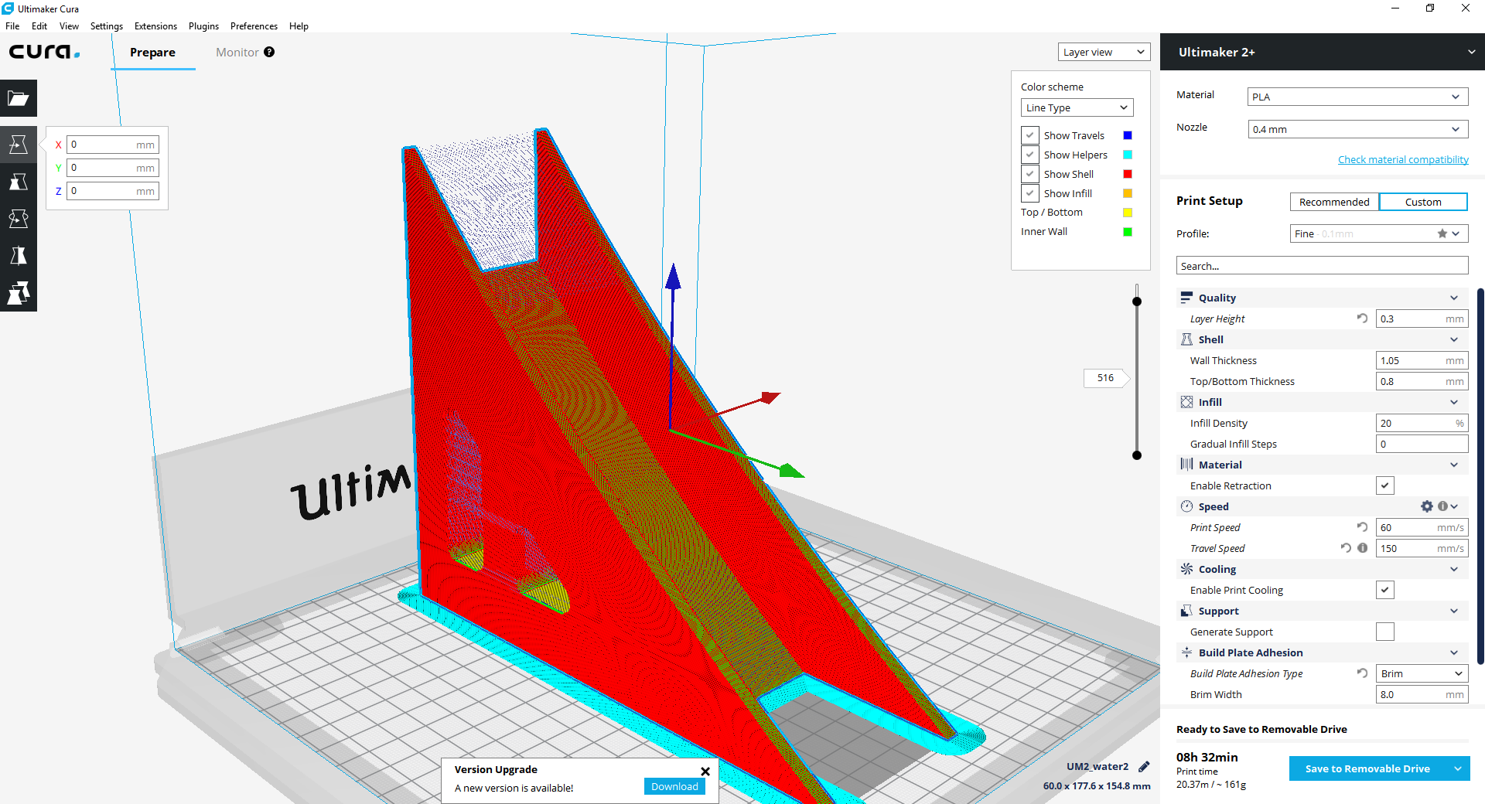Click Save to Removable Drive button

click(x=1367, y=768)
